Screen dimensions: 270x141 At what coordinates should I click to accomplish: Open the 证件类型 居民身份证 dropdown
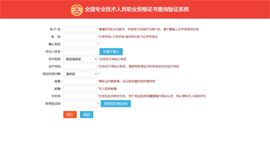coord(80,59)
